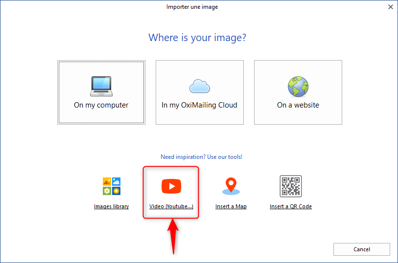Open the Images library icon
The image size is (398, 263).
point(112,186)
